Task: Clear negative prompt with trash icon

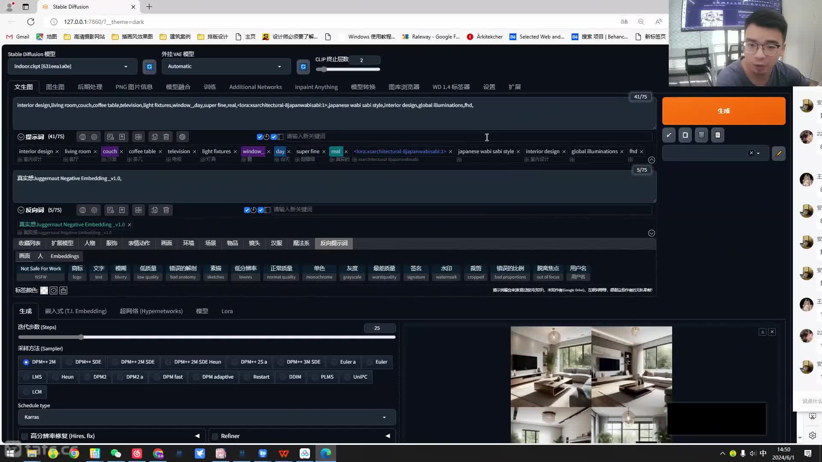Action: pyautogui.click(x=166, y=210)
